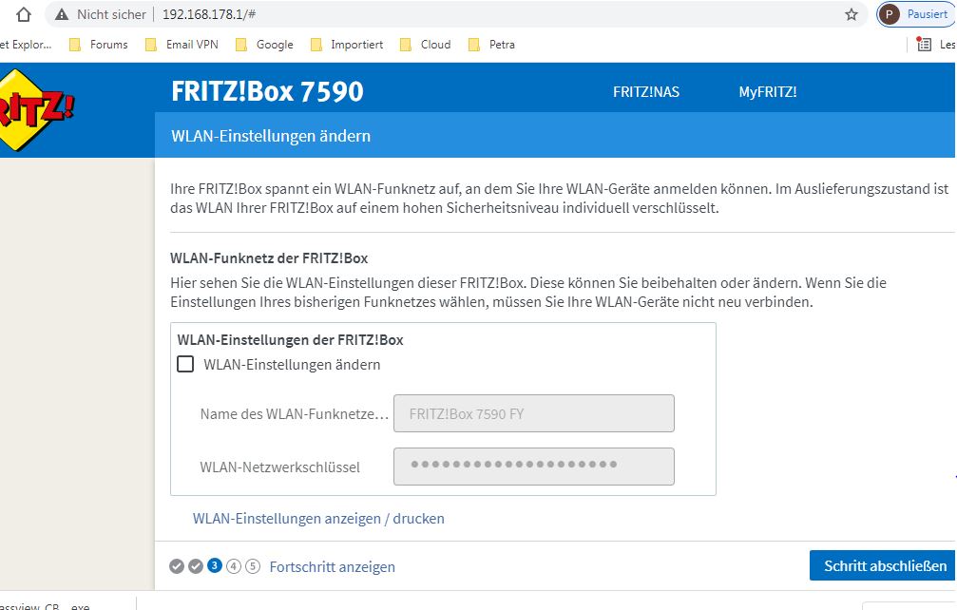Screen dimensions: 957x610
Task: Click the second completed step checkmark
Action: click(196, 566)
